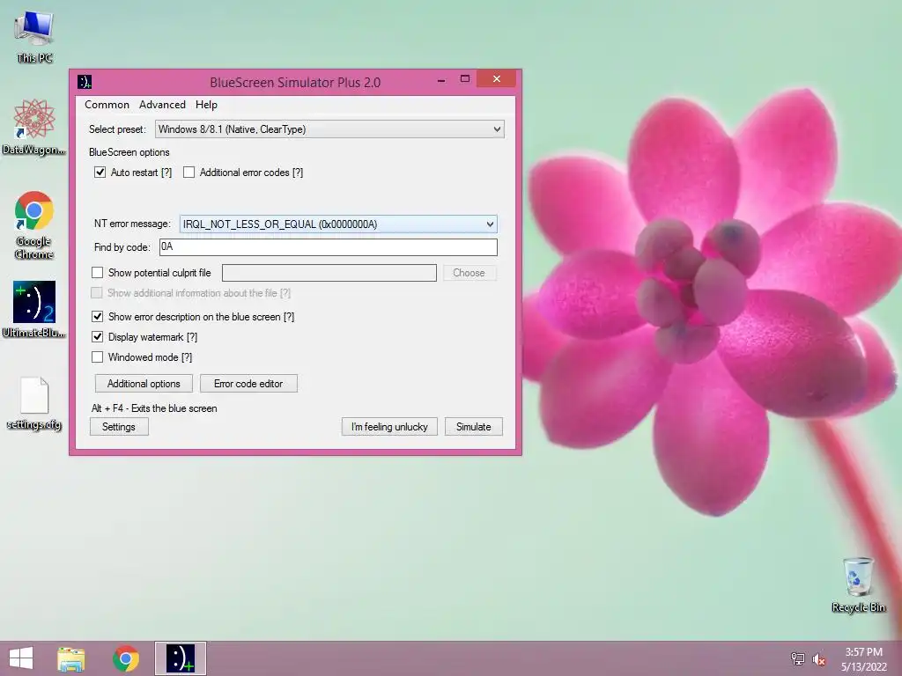Screen dimensions: 902x676
Task: Click I'm feeling unlucky button
Action: (x=389, y=427)
